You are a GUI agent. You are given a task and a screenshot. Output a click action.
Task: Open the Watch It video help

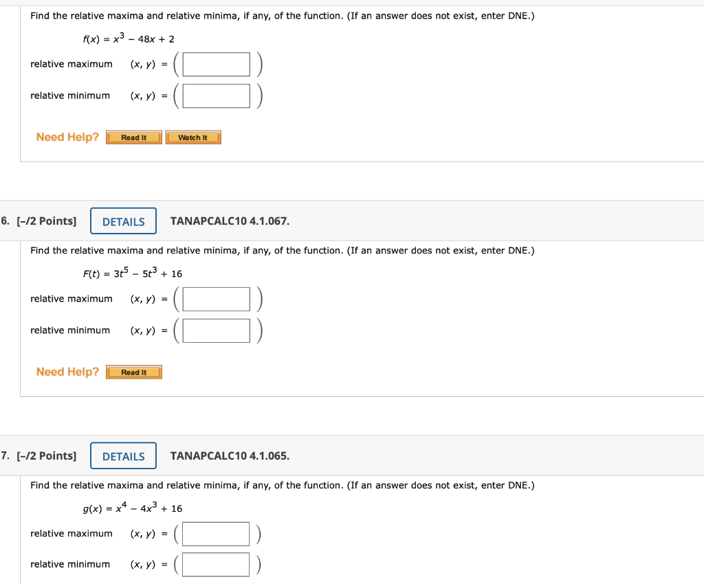193,137
